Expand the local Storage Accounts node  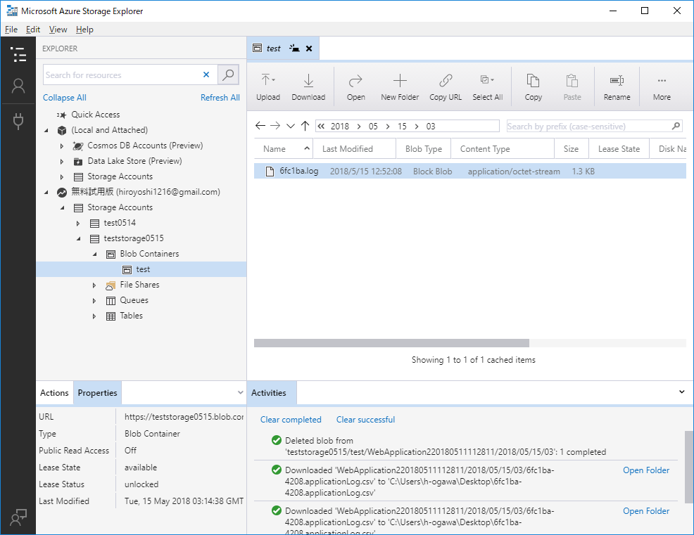coord(62,177)
